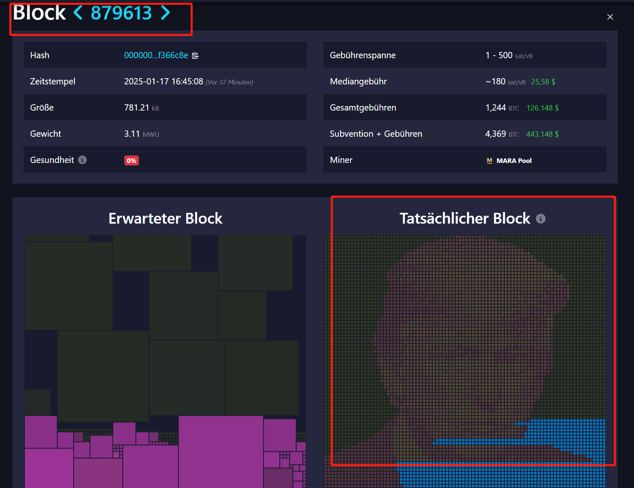The image size is (634, 488).
Task: Click the red 0% health badge
Action: 131,160
